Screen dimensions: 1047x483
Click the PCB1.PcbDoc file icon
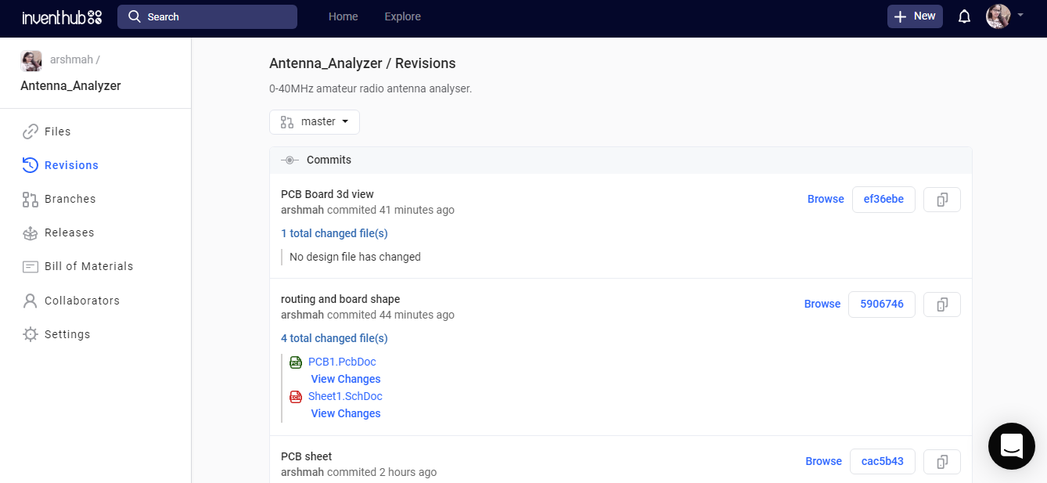pyautogui.click(x=296, y=362)
